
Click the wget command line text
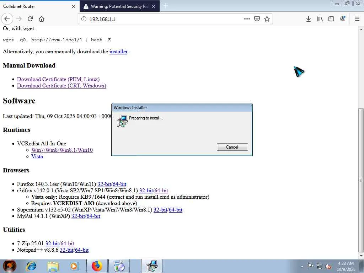click(57, 40)
